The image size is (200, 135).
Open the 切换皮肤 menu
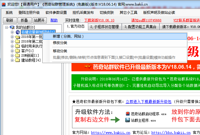pos(107,12)
